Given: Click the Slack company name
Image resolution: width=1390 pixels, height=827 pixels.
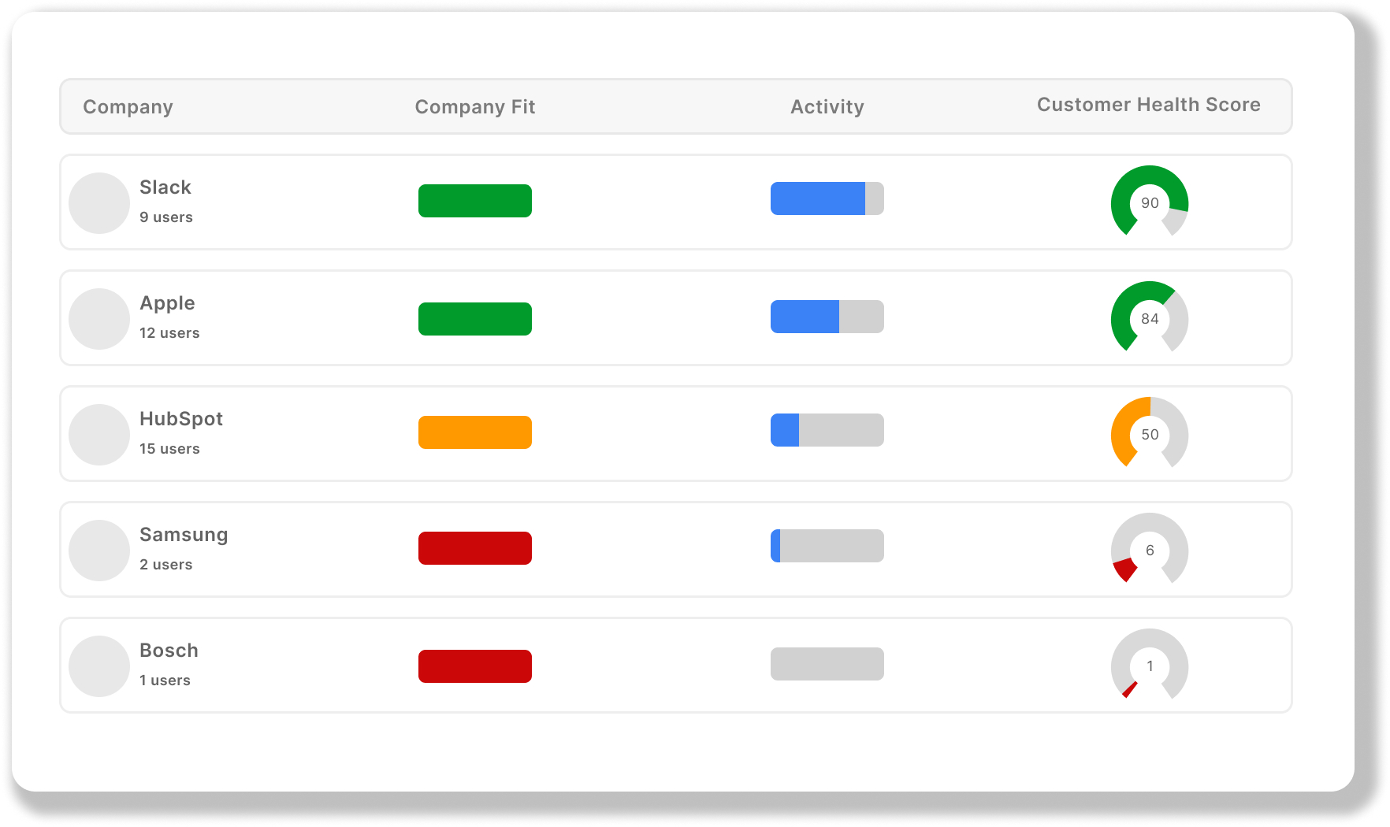Looking at the screenshot, I should click(165, 187).
